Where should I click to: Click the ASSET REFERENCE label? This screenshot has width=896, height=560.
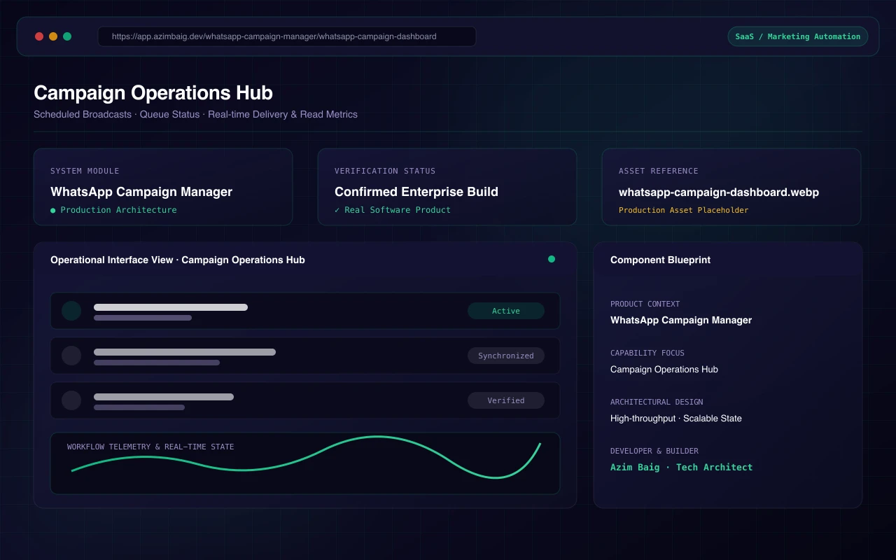(659, 171)
